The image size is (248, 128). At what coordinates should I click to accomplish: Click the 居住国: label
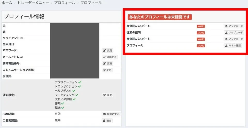[7, 76]
